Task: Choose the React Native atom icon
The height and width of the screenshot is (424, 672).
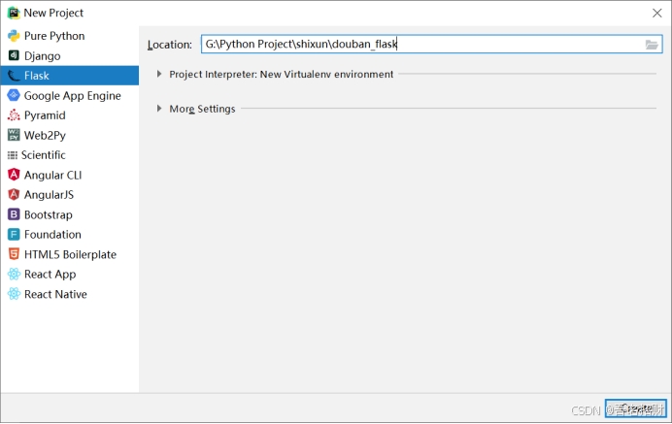Action: pos(14,294)
